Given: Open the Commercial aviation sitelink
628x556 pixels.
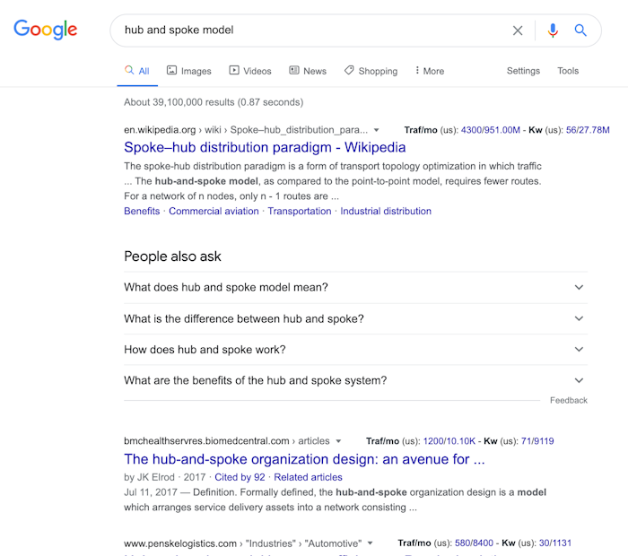Looking at the screenshot, I should tap(214, 212).
